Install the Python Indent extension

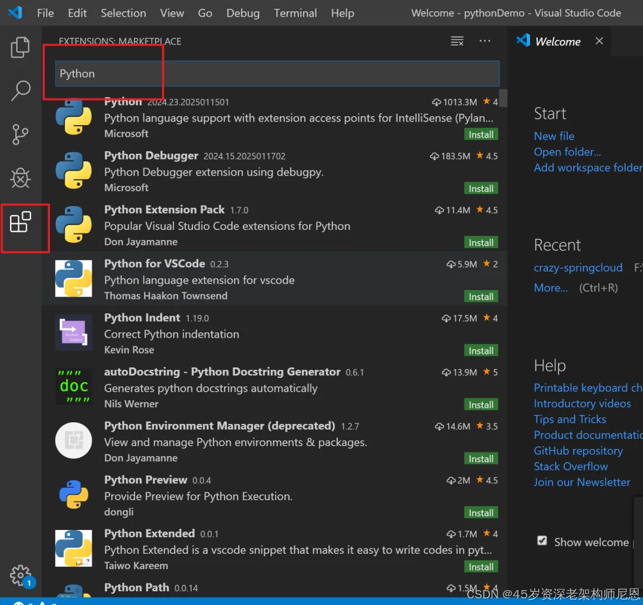481,351
